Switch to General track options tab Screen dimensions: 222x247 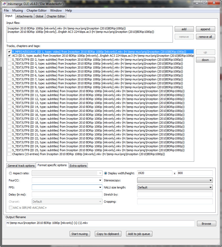21,166
